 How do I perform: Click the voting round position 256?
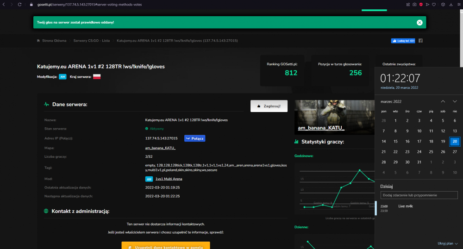[x=355, y=73]
